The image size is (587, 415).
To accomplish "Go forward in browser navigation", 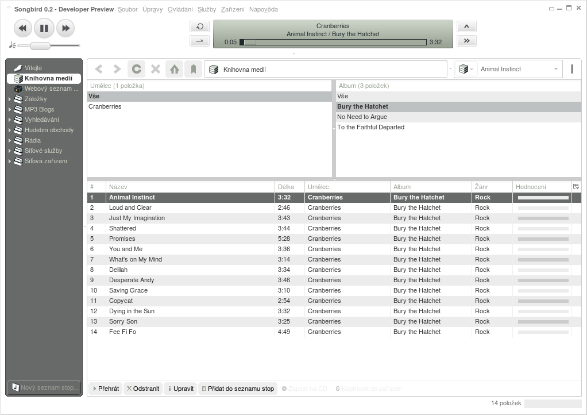I will click(x=117, y=69).
